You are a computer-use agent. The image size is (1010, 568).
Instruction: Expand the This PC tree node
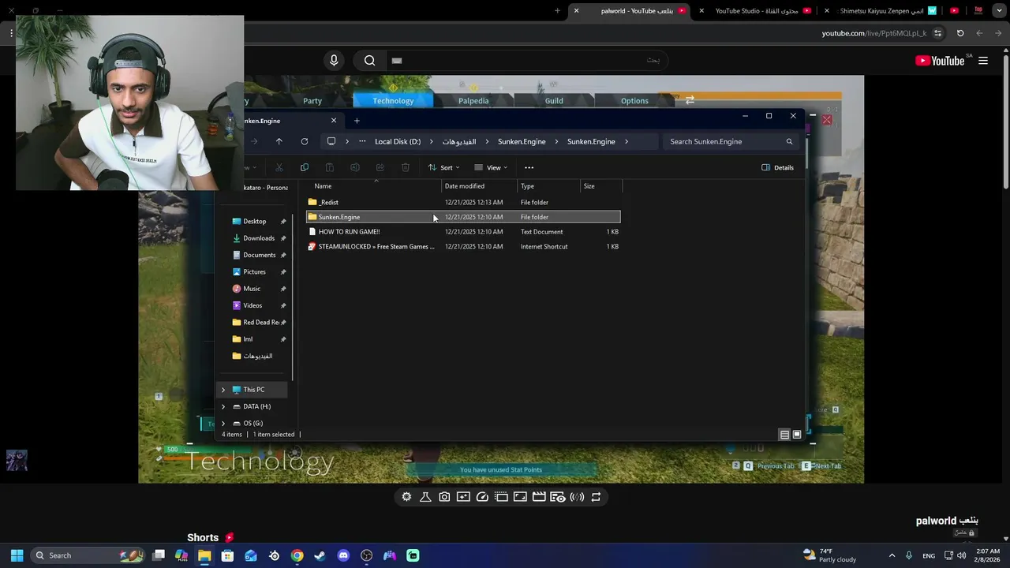click(x=223, y=390)
